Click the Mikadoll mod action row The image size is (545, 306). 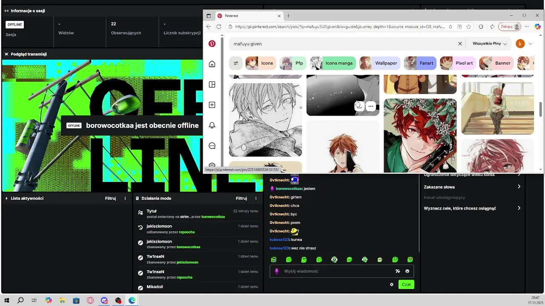click(x=198, y=287)
